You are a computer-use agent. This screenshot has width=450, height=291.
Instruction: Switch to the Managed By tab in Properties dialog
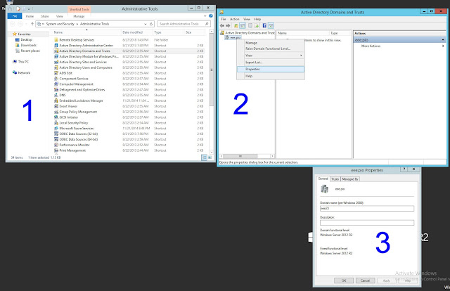350,179
